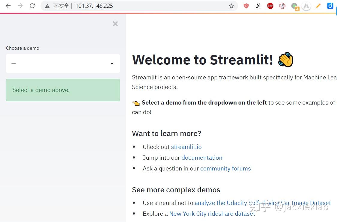
Task: Click the circular 'M' extension icon
Action: tap(306, 6)
